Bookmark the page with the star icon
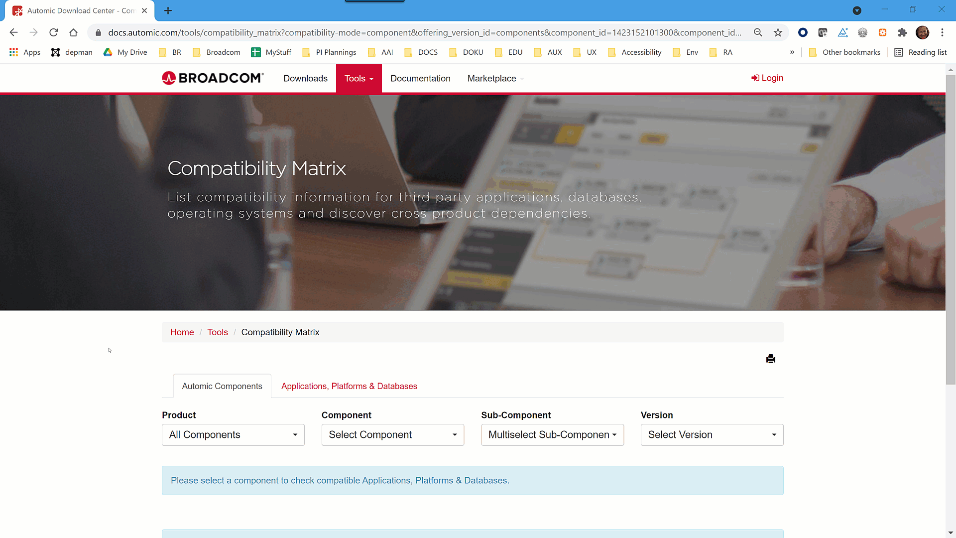 tap(778, 32)
